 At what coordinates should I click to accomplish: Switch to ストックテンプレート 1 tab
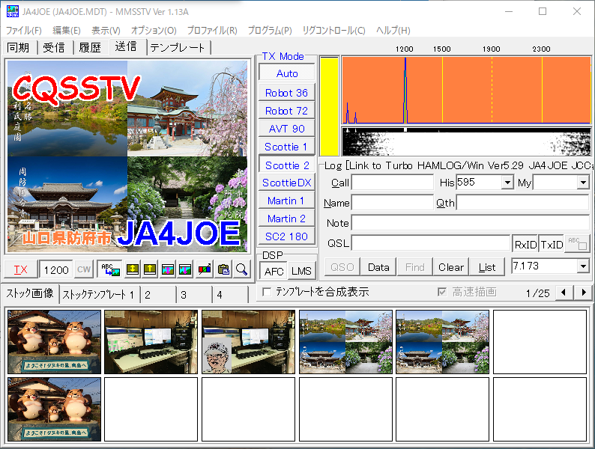tap(98, 294)
